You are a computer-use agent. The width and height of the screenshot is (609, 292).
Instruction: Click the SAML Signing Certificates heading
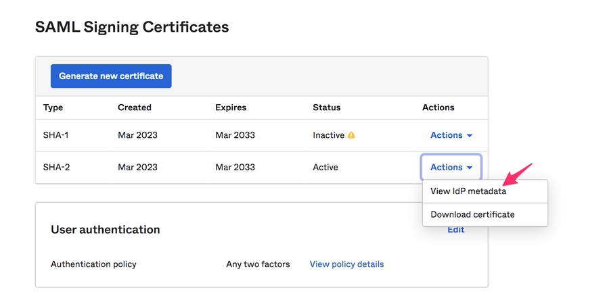pos(132,27)
